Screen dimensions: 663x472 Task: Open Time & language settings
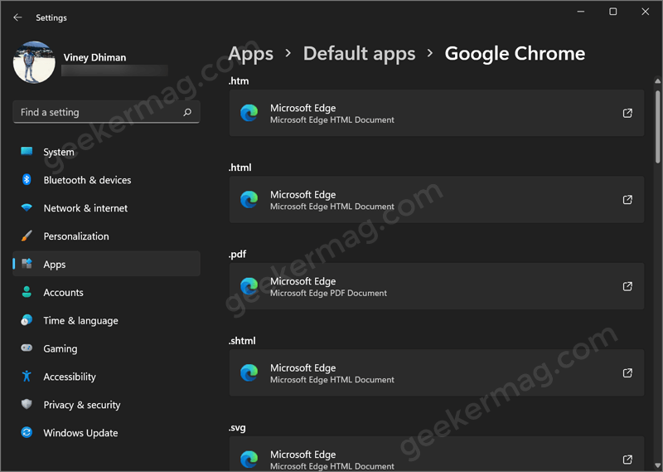106,320
